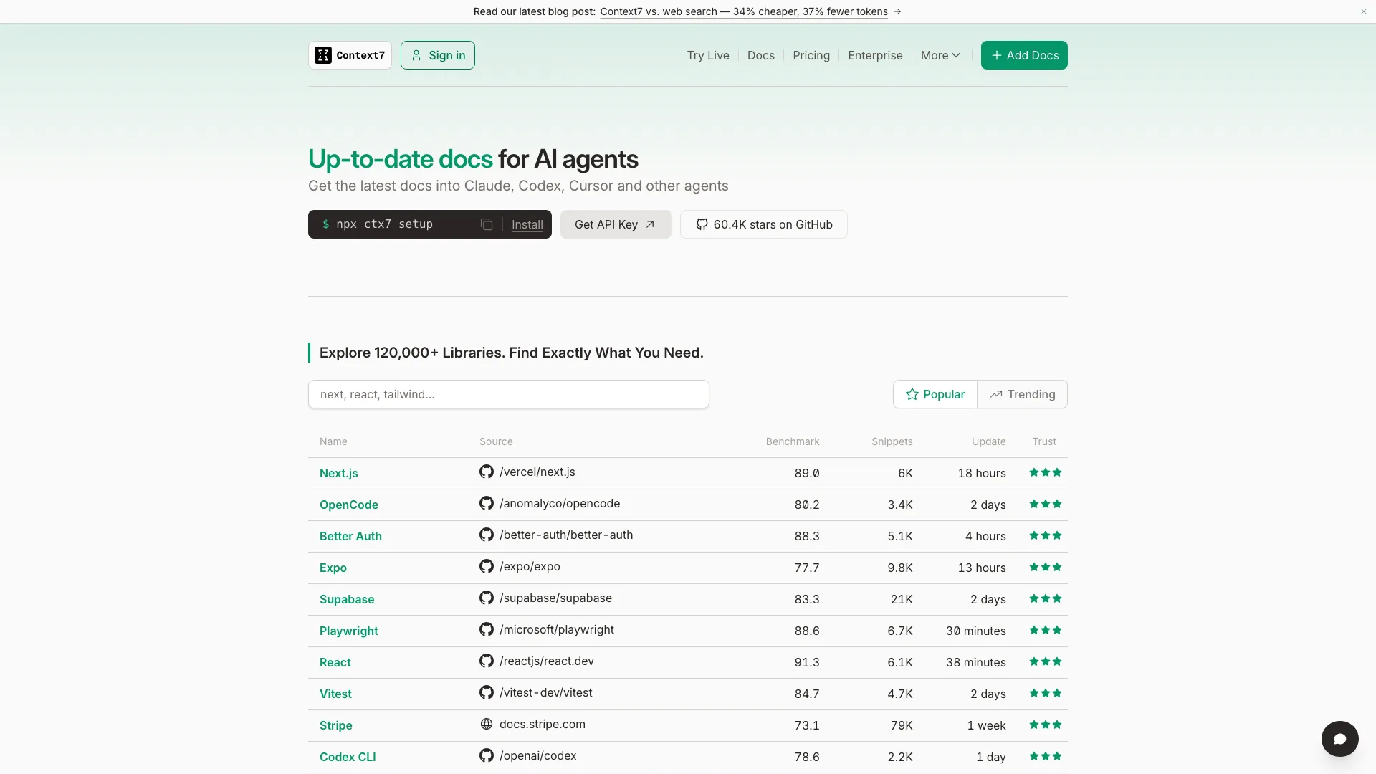Click the Update column header
This screenshot has height=774, width=1376.
pyautogui.click(x=989, y=441)
